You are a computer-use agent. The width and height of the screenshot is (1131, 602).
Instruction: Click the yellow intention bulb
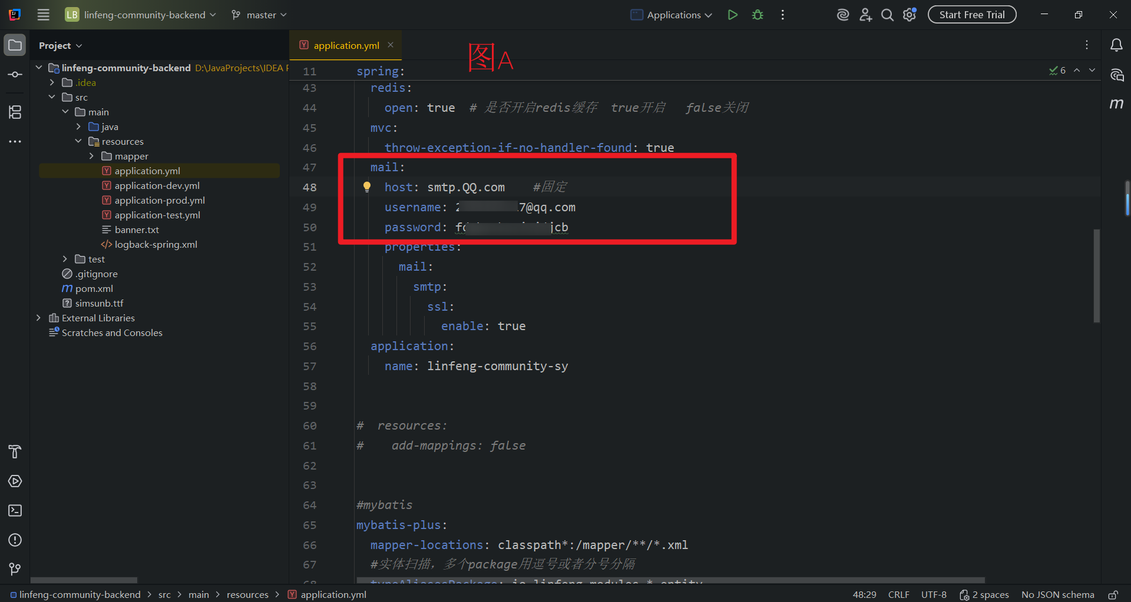coord(367,187)
